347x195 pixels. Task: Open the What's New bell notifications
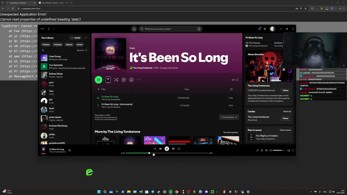tap(259, 29)
